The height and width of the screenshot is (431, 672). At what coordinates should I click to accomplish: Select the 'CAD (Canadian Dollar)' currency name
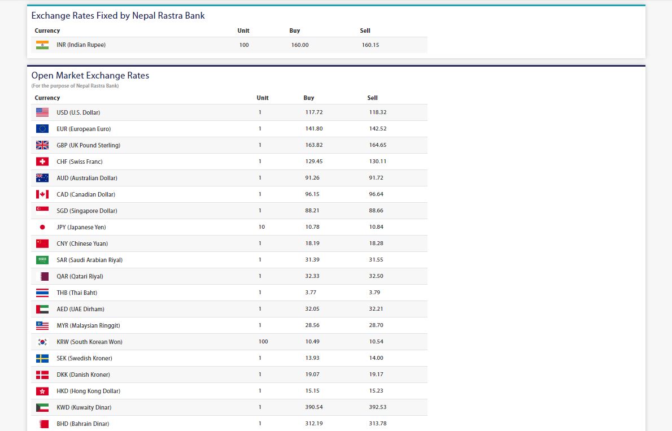point(86,194)
